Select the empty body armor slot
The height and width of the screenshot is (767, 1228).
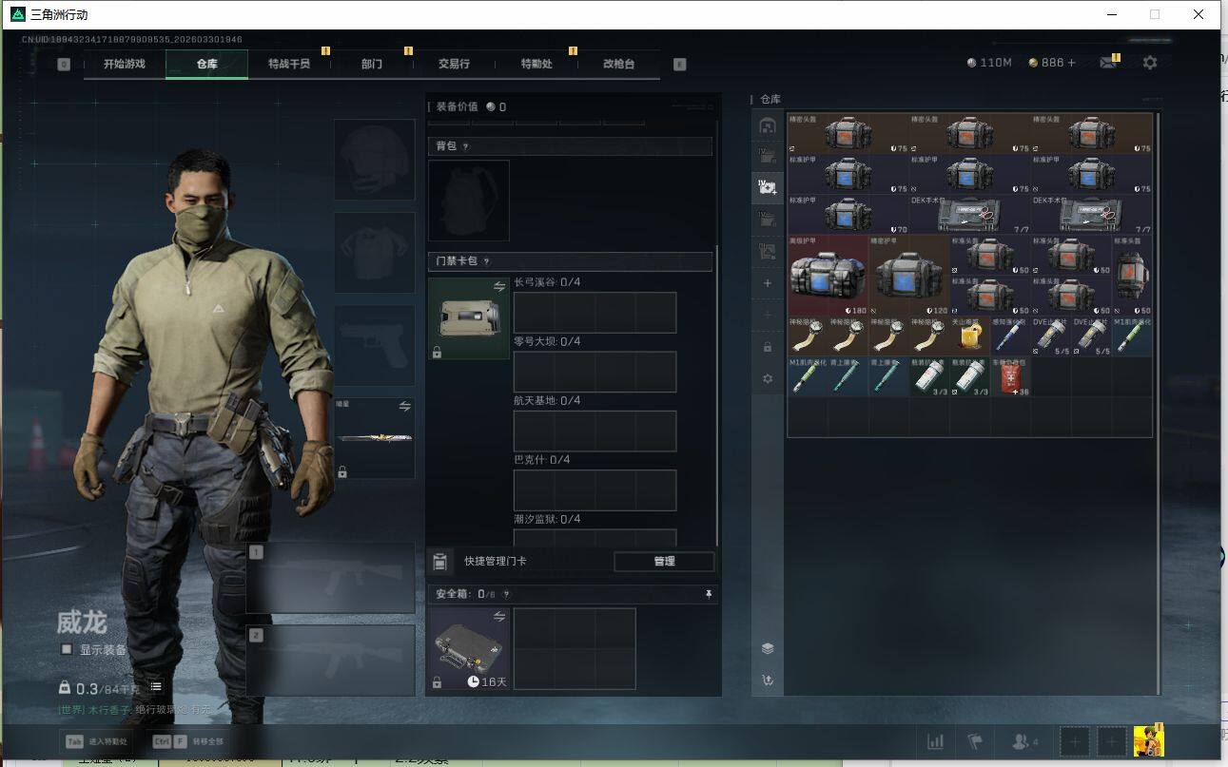374,253
